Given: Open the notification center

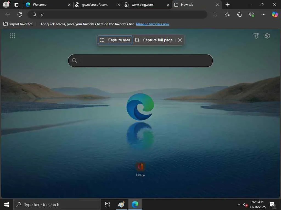Looking at the screenshot, I should pos(272,205).
